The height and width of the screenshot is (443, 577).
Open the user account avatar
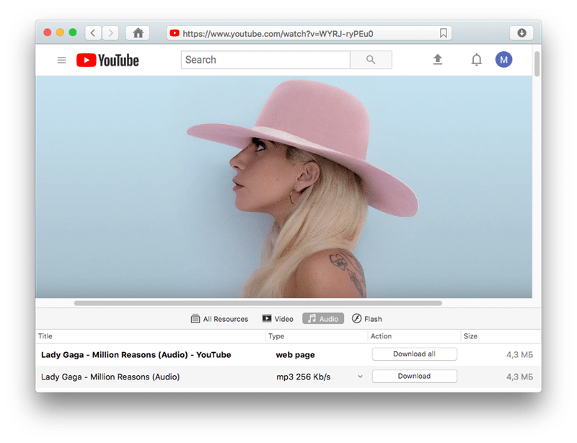tap(503, 60)
